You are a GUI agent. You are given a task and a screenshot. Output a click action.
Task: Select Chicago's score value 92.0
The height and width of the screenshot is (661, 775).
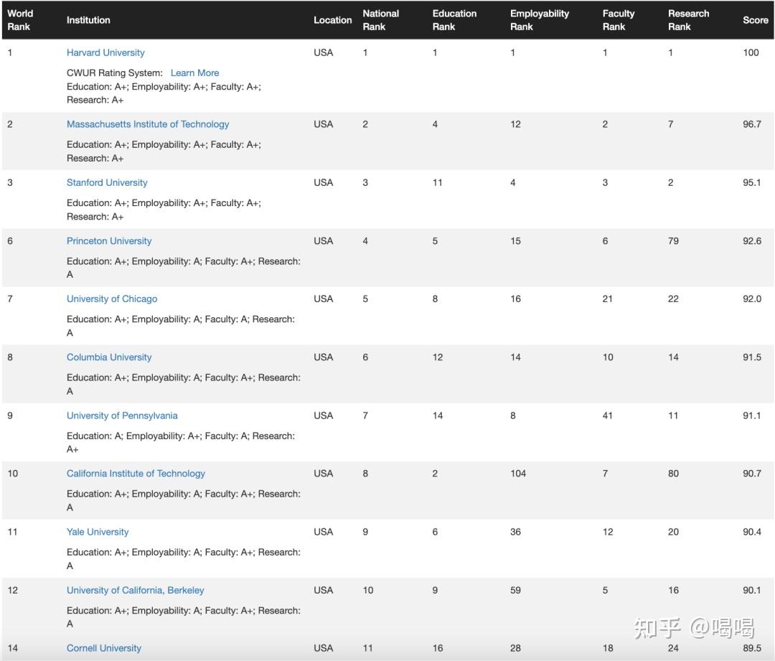click(x=752, y=299)
